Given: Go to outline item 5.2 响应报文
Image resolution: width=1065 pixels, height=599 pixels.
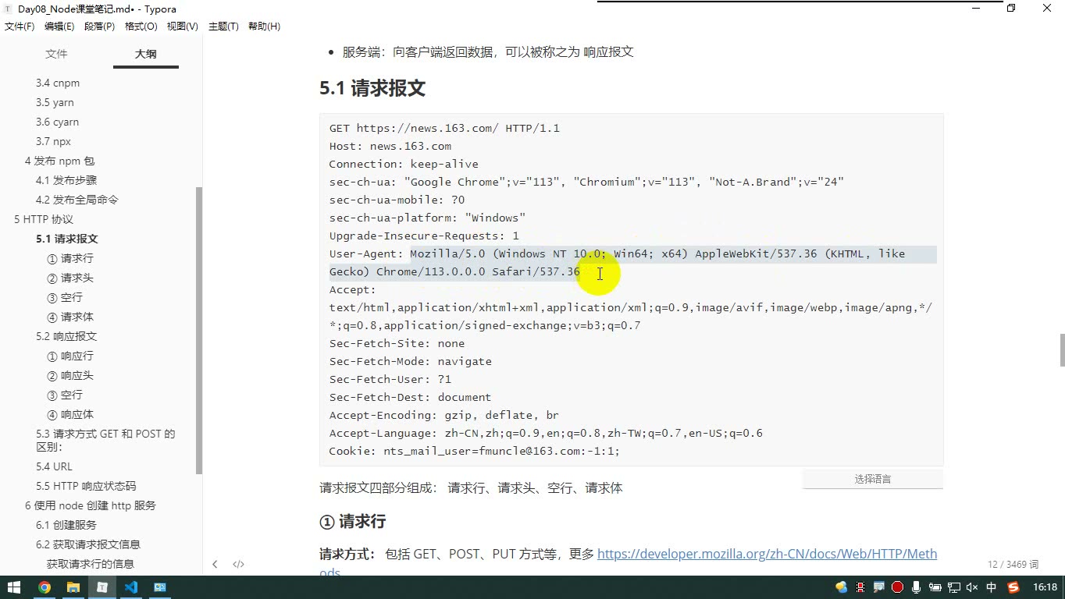Looking at the screenshot, I should [x=66, y=336].
